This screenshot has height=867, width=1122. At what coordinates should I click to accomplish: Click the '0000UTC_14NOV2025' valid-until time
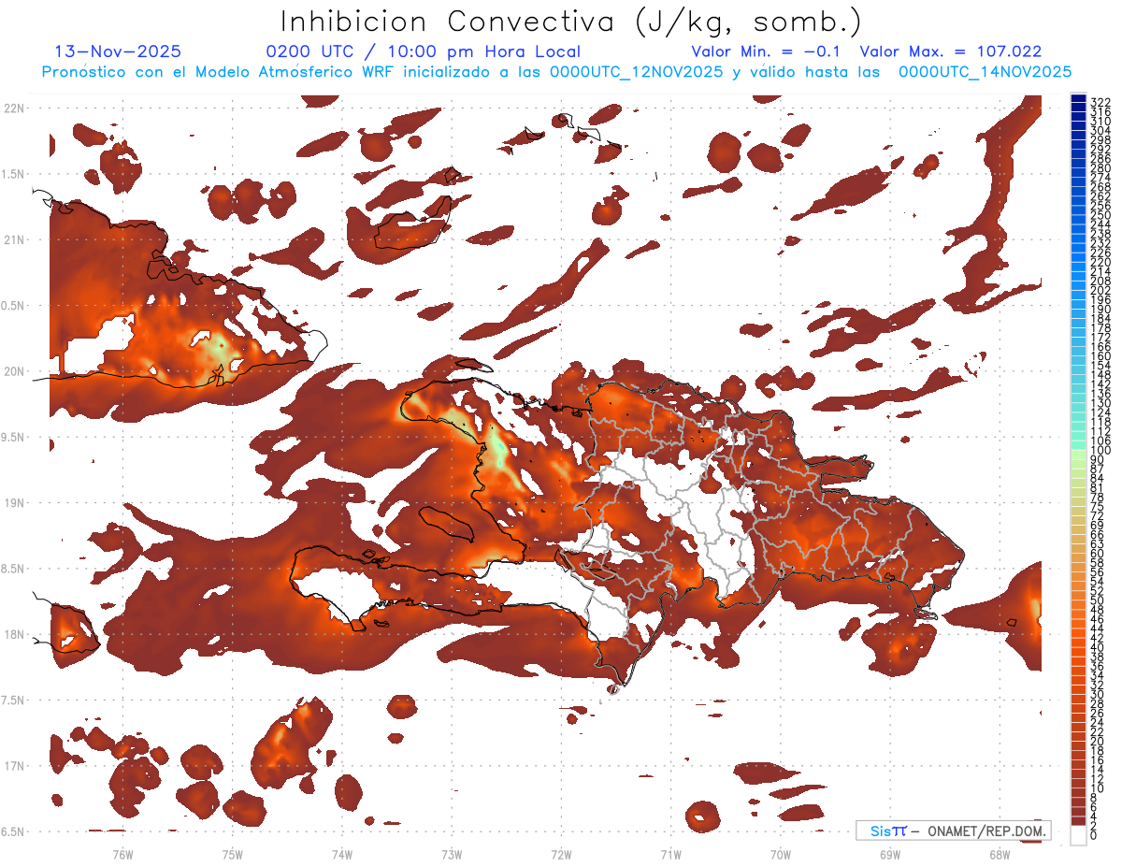(x=985, y=71)
